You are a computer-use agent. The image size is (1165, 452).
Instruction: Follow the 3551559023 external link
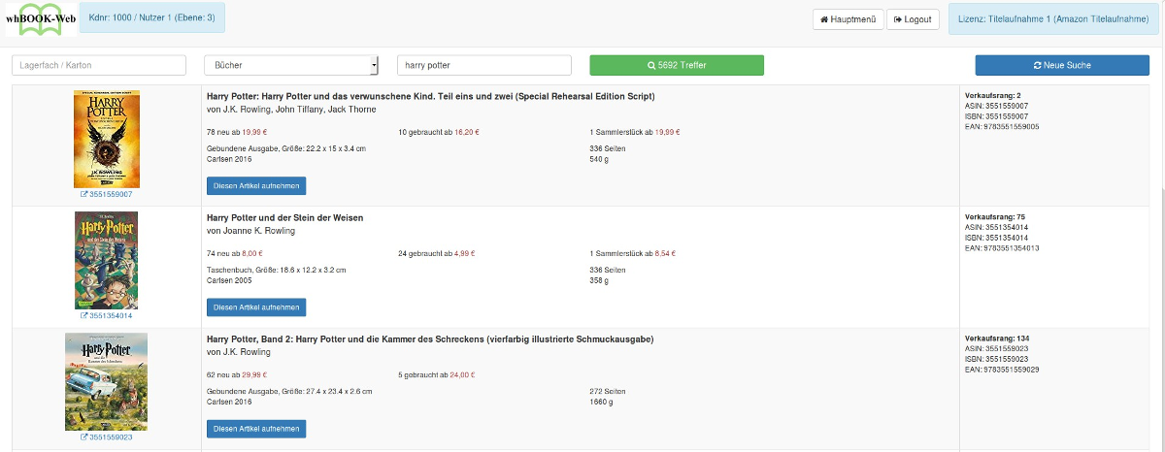107,436
